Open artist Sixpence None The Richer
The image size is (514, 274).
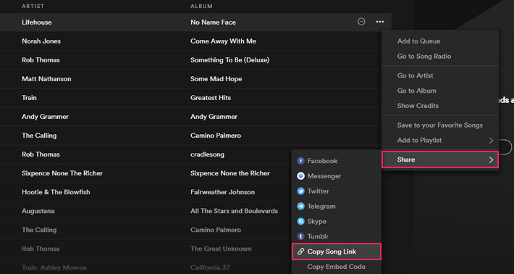click(x=62, y=173)
